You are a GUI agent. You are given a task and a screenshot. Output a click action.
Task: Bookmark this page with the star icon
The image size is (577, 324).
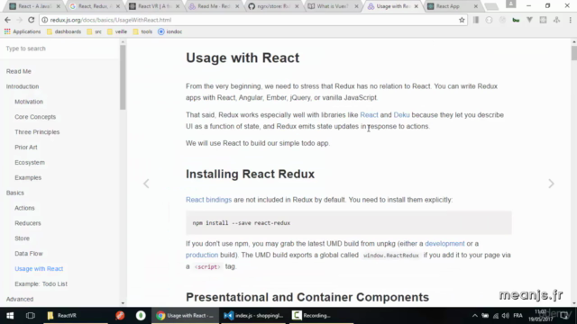point(462,20)
